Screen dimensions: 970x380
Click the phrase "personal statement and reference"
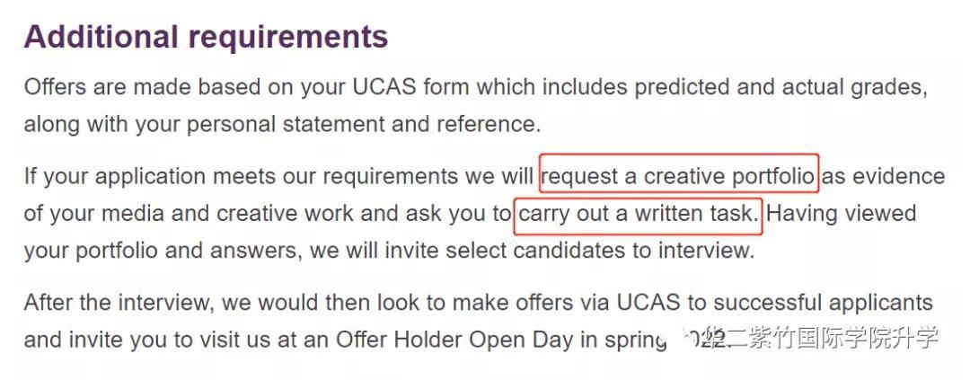pyautogui.click(x=361, y=124)
